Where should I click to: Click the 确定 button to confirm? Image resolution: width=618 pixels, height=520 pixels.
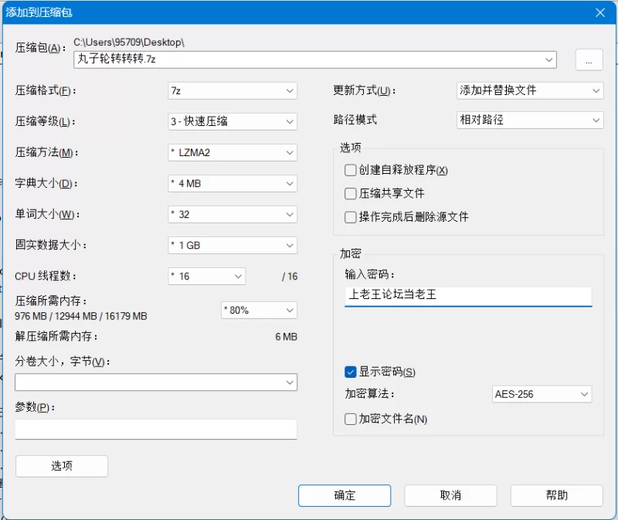(344, 495)
